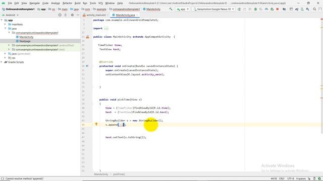This screenshot has height=181, width=323.
Task: Click the Run app icon in toolbar
Action: [x=239, y=9]
